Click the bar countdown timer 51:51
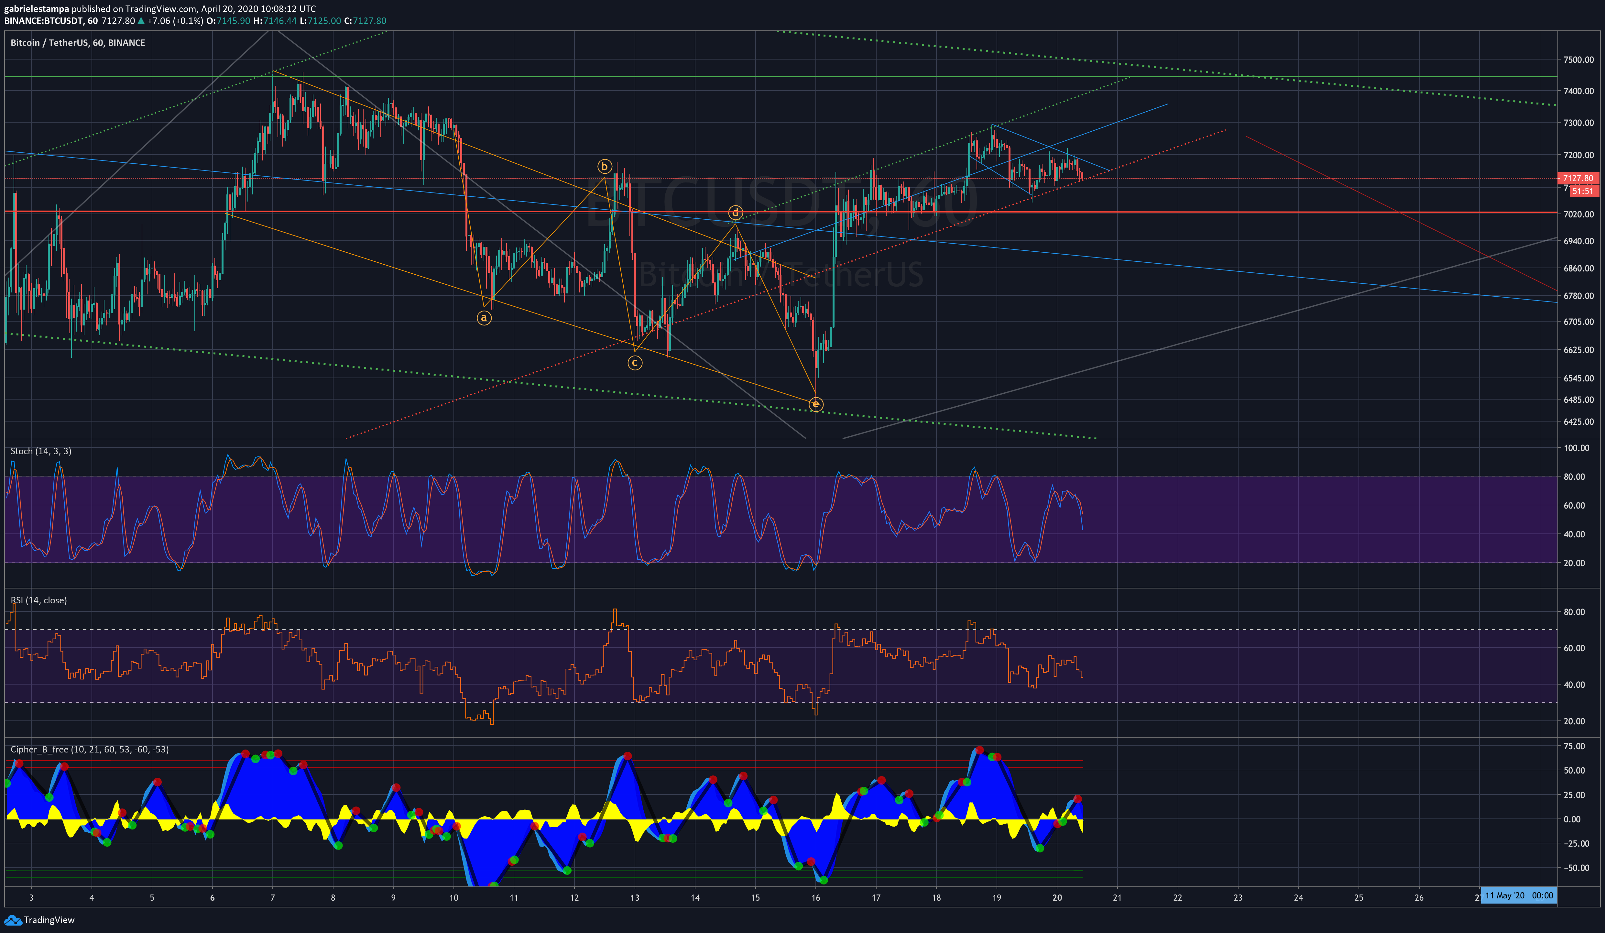This screenshot has height=933, width=1605. pos(1583,191)
